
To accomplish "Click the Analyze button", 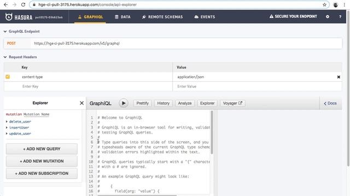I will click(x=185, y=103).
